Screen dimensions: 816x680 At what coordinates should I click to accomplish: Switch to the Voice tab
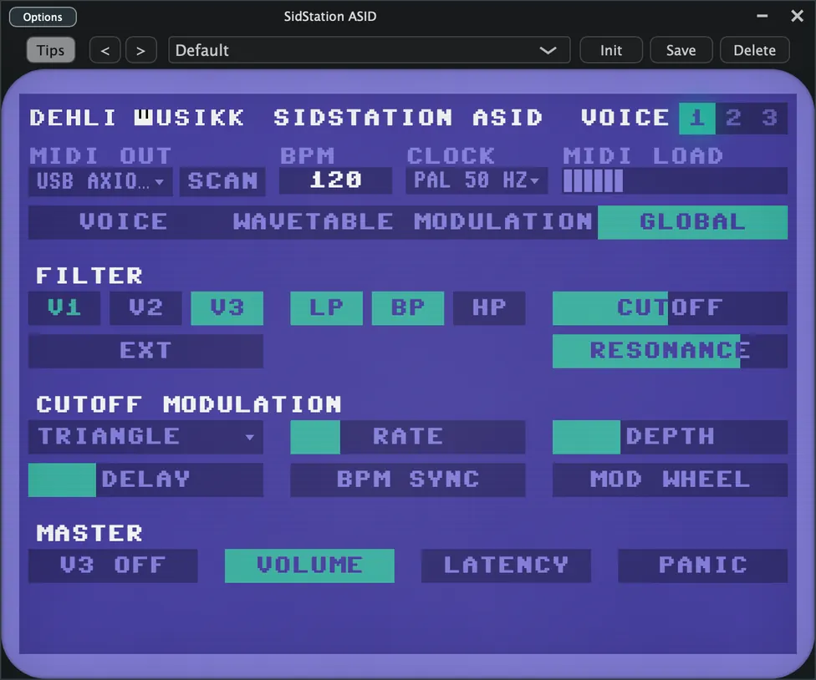coord(124,222)
